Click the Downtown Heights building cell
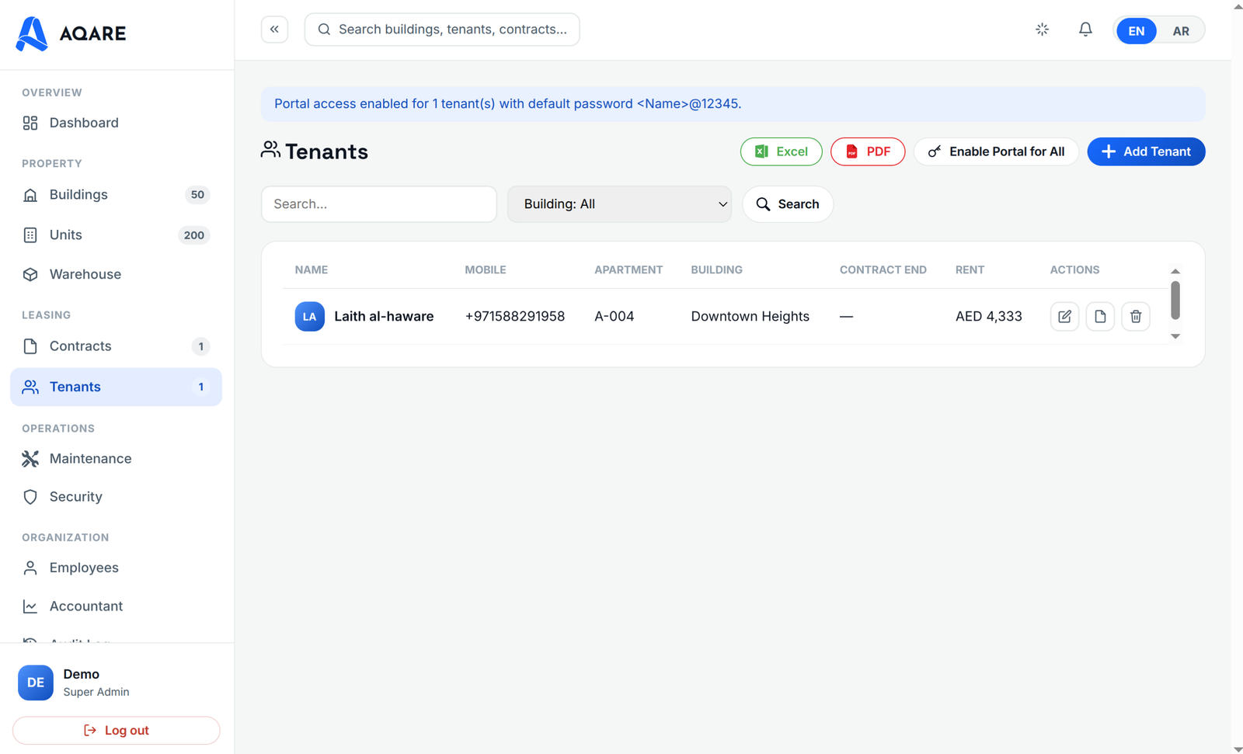1243x754 pixels. click(750, 317)
